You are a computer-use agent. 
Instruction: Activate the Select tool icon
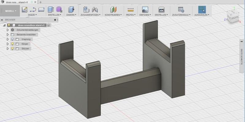[202, 10]
